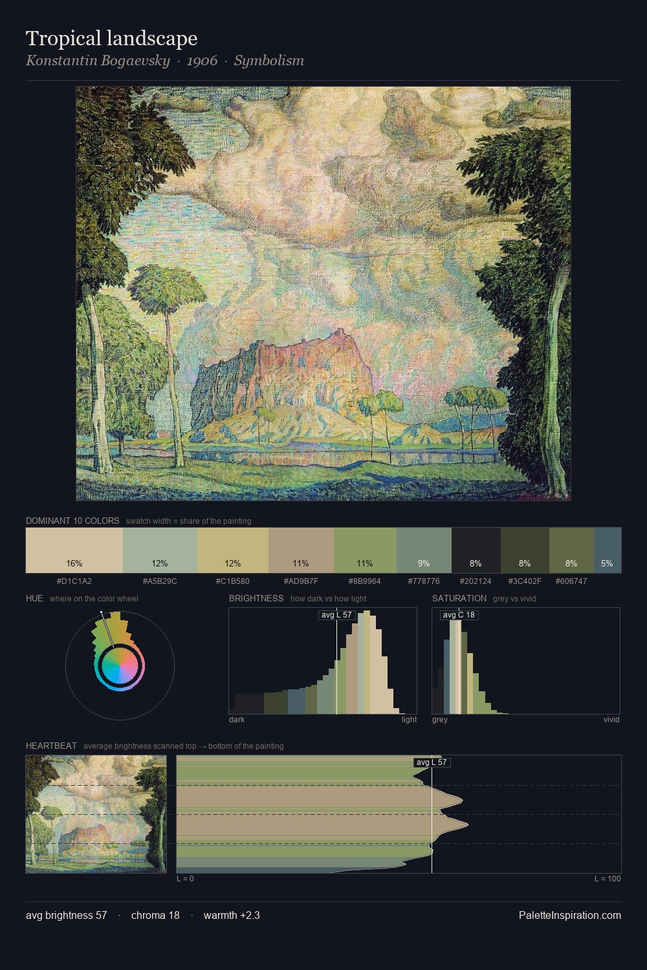Viewport: 647px width, 970px height.
Task: Click the 'SATURATION' section heading
Action: (x=459, y=598)
